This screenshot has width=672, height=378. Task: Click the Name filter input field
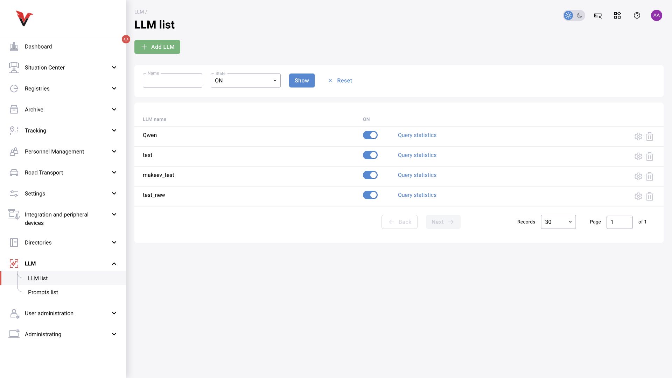(x=173, y=80)
